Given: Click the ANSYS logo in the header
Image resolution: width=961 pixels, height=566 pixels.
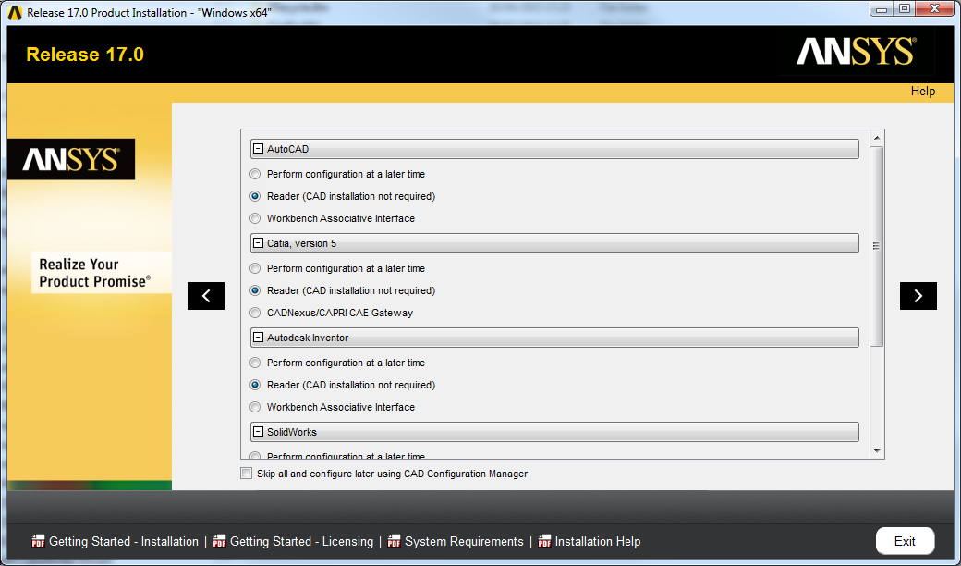Looking at the screenshot, I should tap(856, 53).
